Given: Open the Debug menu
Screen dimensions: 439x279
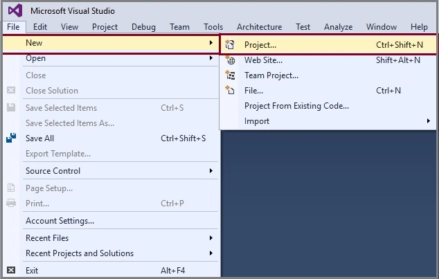Looking at the screenshot, I should (143, 27).
